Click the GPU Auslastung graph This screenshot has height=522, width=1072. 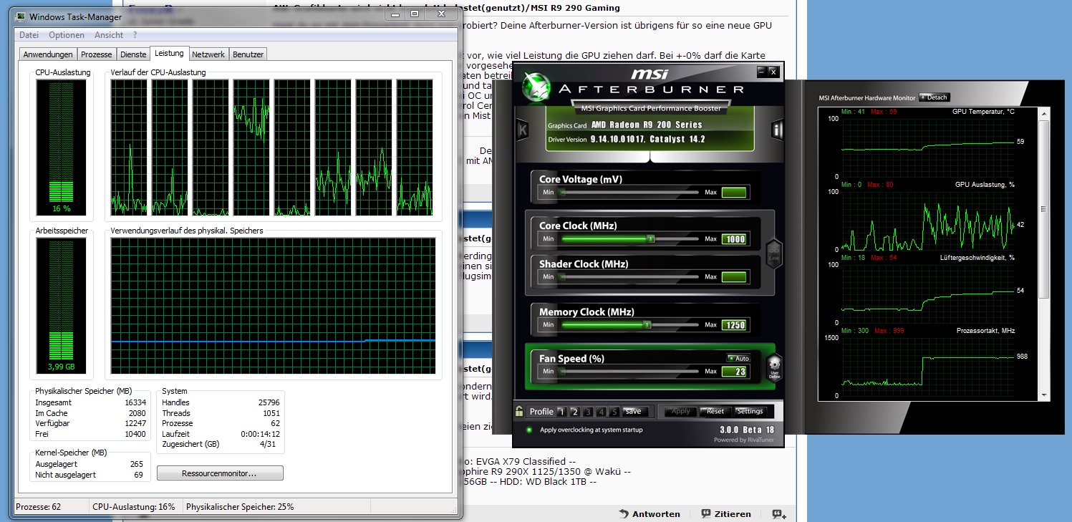928,220
